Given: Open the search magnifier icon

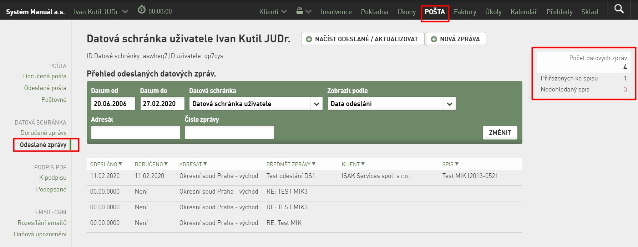Looking at the screenshot, I should point(619,9).
